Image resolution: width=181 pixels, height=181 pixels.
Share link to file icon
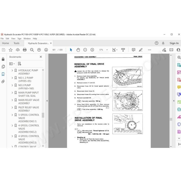(x=164, y=50)
